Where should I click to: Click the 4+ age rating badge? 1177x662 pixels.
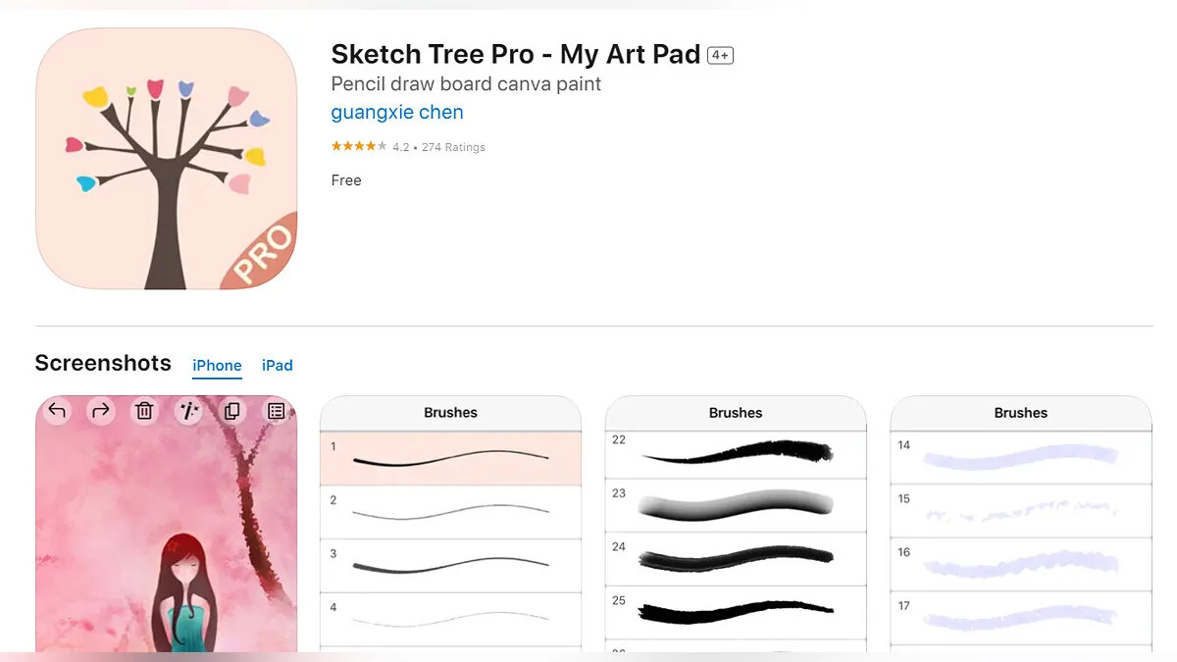tap(720, 56)
